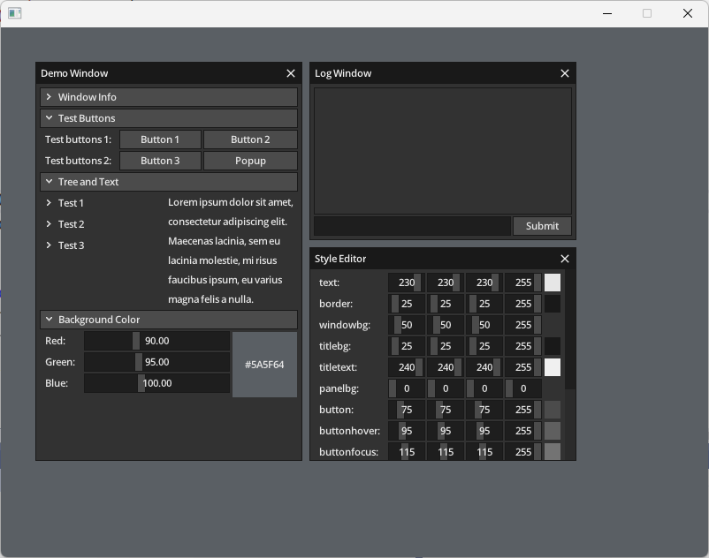
Task: Edit the windowbg alpha value in Style Editor
Action: (x=522, y=324)
